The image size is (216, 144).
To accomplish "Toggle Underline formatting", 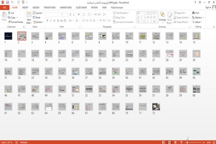I will (54, 21).
